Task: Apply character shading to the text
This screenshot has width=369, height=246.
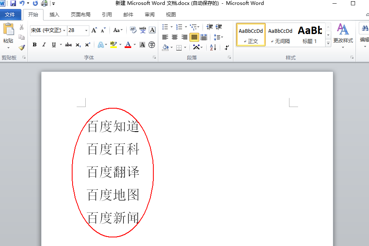Action: coord(142,45)
